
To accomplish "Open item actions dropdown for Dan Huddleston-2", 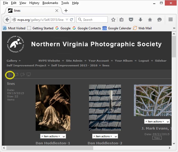I will click(105, 136).
